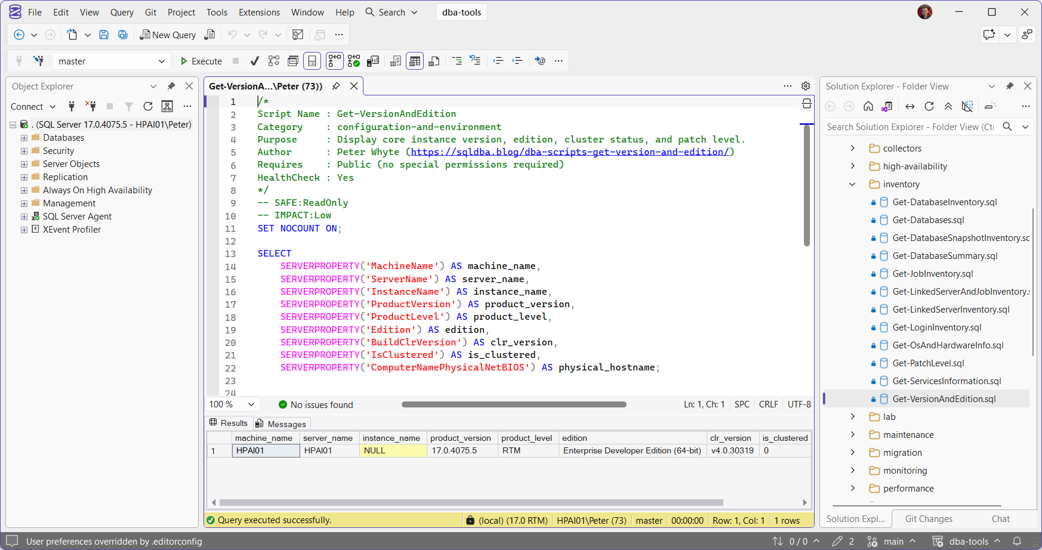The image size is (1042, 550).
Task: Save all open files
Action: coord(123,35)
